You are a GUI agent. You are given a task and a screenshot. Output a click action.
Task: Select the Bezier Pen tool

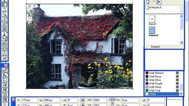(x=4, y=34)
